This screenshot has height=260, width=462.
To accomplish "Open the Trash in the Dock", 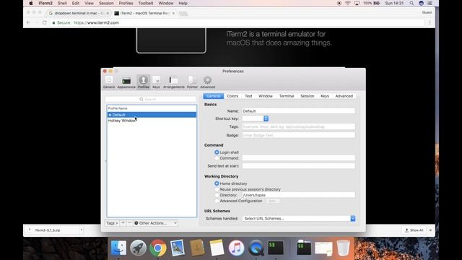I will coord(343,248).
